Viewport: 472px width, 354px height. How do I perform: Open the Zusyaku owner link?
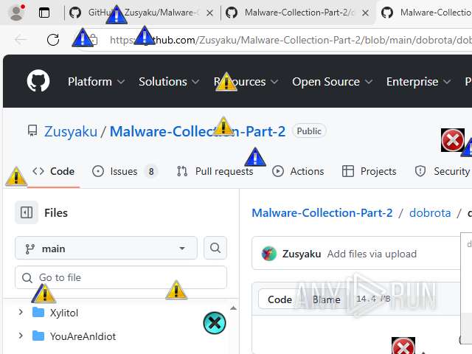pyautogui.click(x=71, y=131)
